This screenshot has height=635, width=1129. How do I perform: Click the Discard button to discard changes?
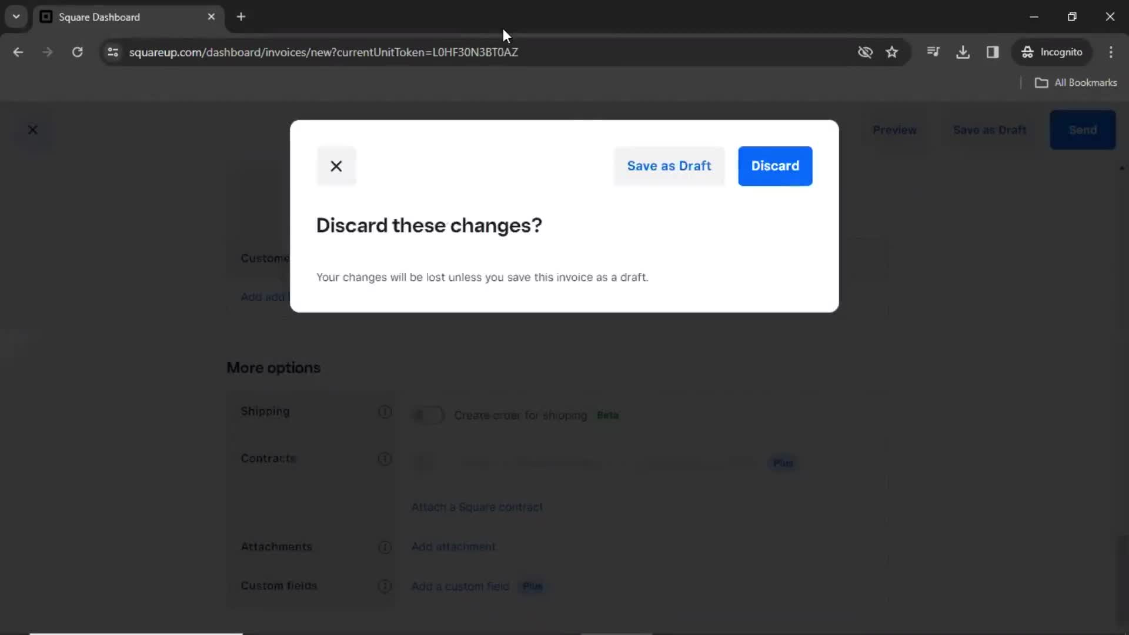774,165
